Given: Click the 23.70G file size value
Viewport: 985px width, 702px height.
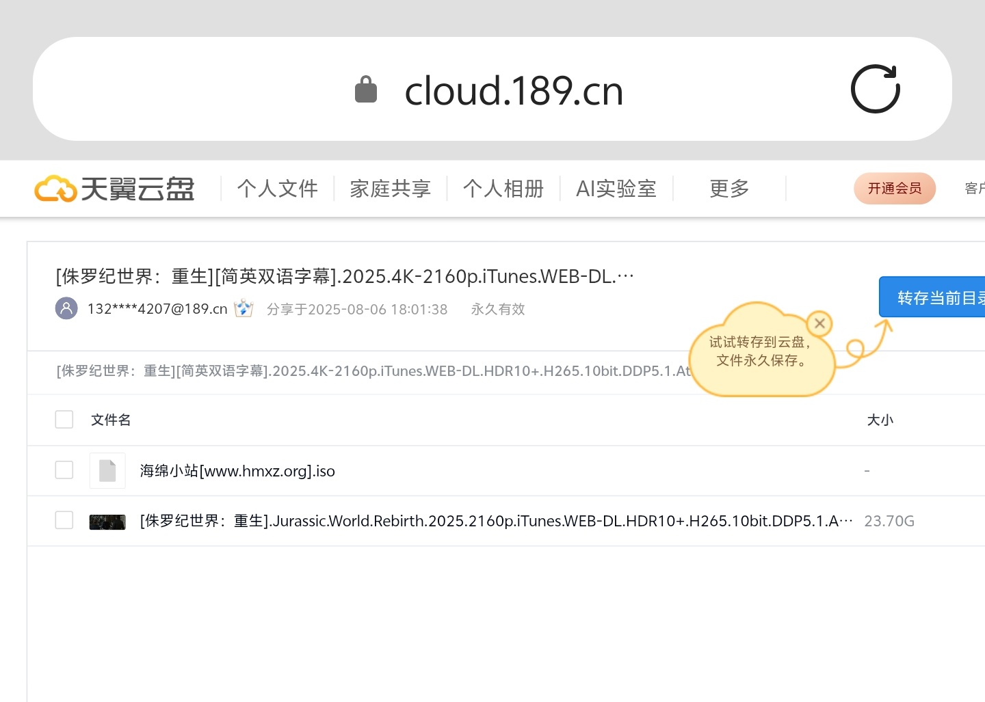Looking at the screenshot, I should [889, 521].
